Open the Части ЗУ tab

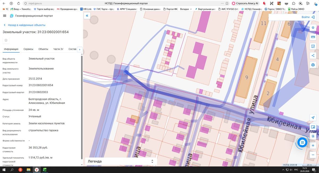tap(58, 49)
